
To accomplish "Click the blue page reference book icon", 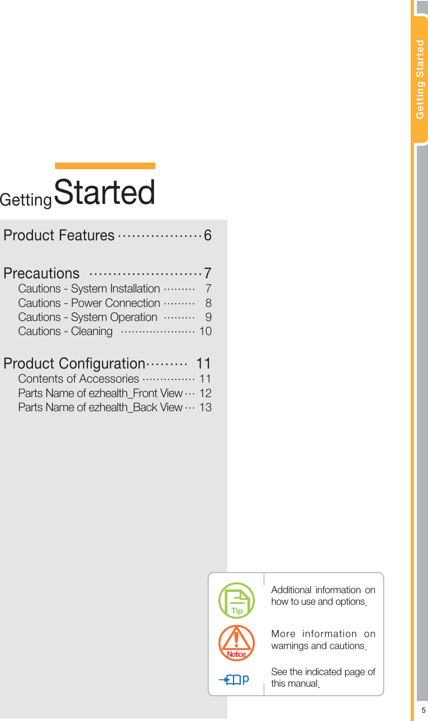I will 233,679.
